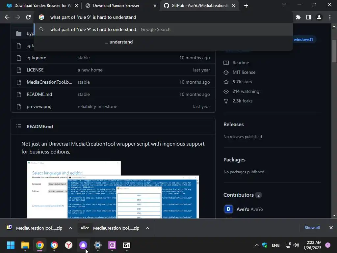Click the file icon next to preview.png
Viewport: 337px width, 253px height.
pos(19,106)
